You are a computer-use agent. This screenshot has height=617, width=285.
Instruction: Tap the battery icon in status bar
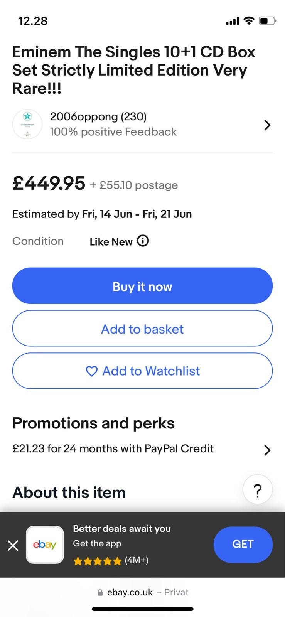point(267,21)
